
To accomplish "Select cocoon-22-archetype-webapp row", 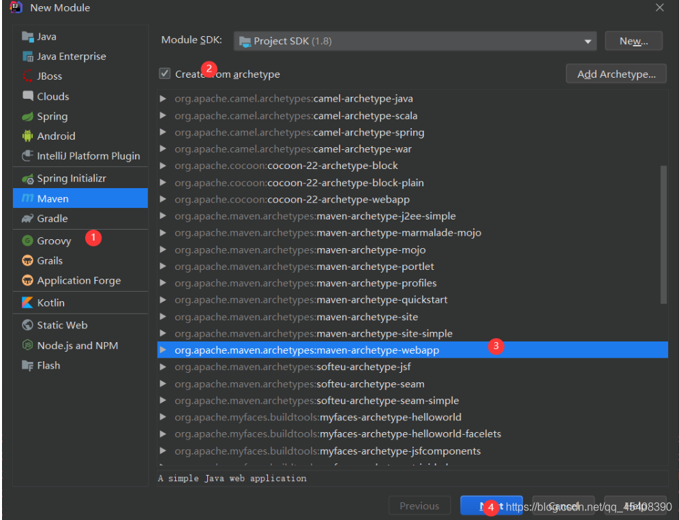I will click(x=412, y=199).
